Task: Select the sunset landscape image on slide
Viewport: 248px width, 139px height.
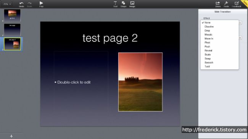Action: 140,82
